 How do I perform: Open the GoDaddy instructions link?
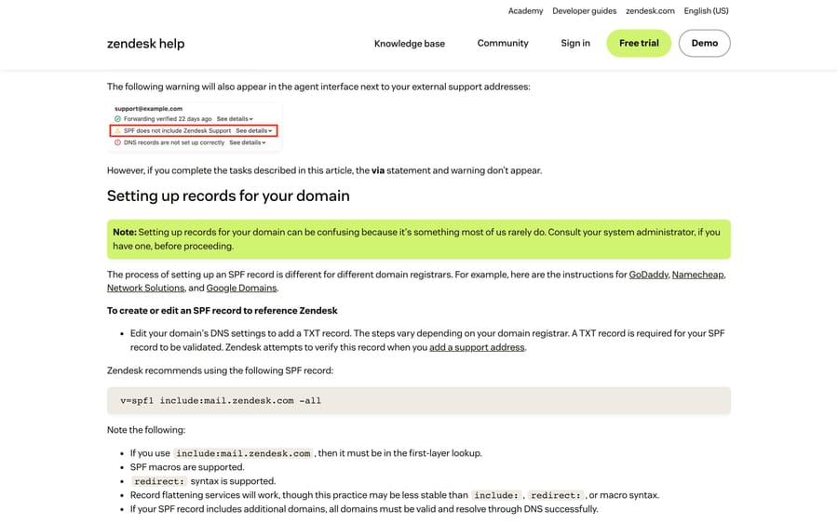click(x=648, y=275)
